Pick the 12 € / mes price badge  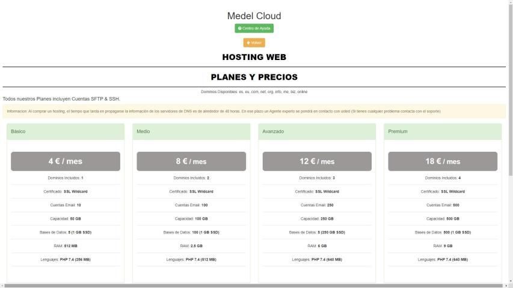tap(317, 161)
